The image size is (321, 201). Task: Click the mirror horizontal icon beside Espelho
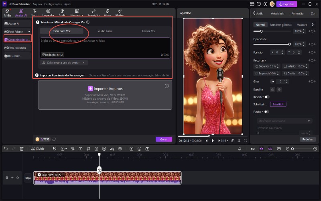[272, 89]
